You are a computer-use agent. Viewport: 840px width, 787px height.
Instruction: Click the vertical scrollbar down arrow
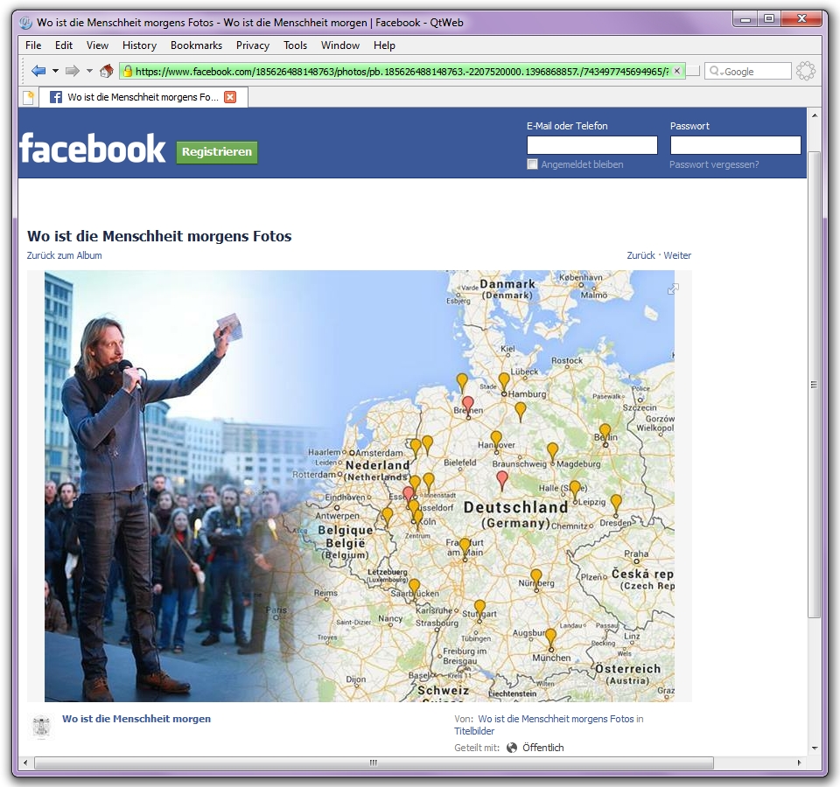click(815, 748)
